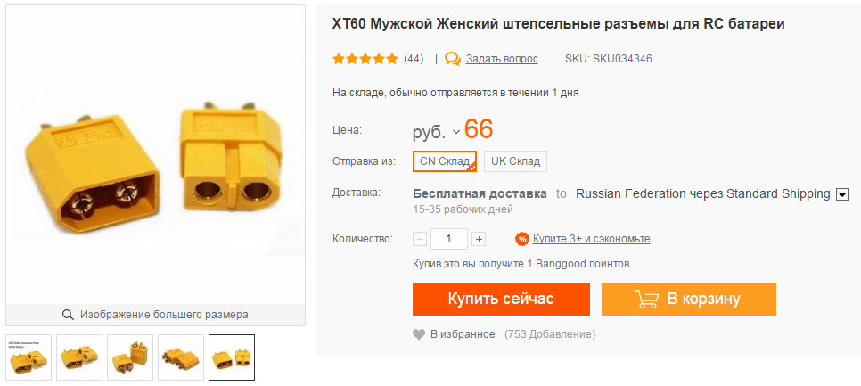Select the UK Склад warehouse option
Image resolution: width=861 pixels, height=386 pixels.
(515, 161)
